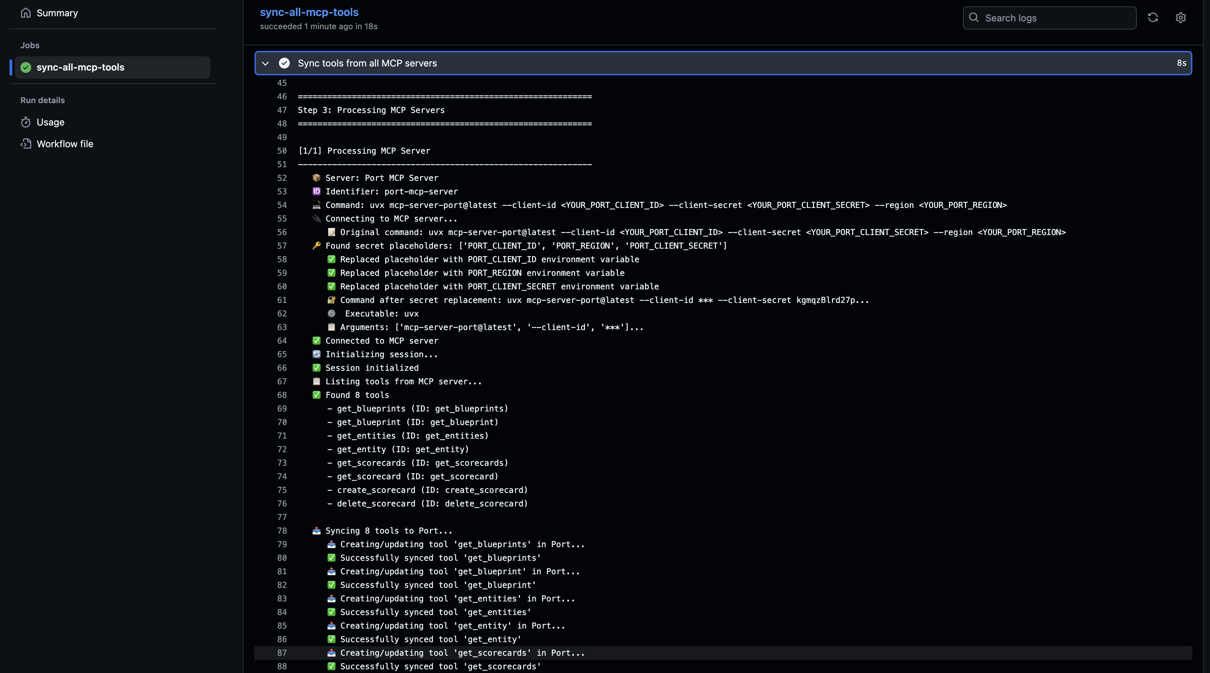Image resolution: width=1210 pixels, height=673 pixels.
Task: Click the refresh logs icon
Action: [x=1153, y=18]
